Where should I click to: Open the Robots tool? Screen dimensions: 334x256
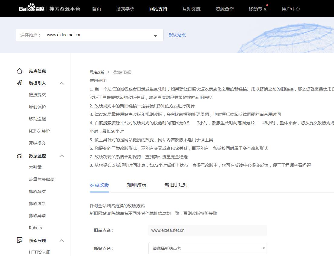pos(35,228)
